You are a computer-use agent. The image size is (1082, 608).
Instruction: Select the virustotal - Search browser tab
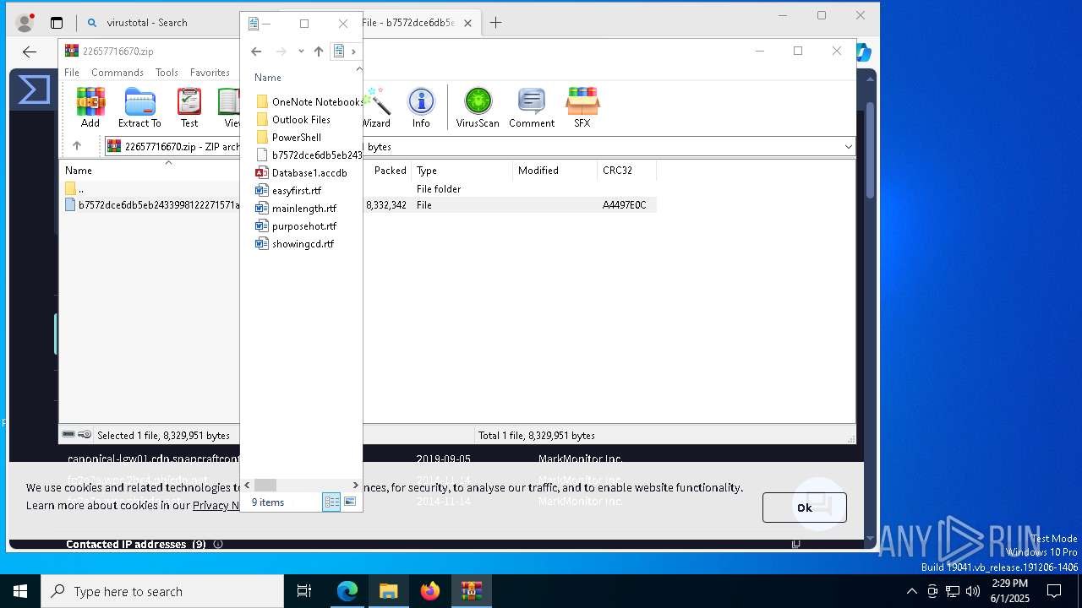(147, 23)
